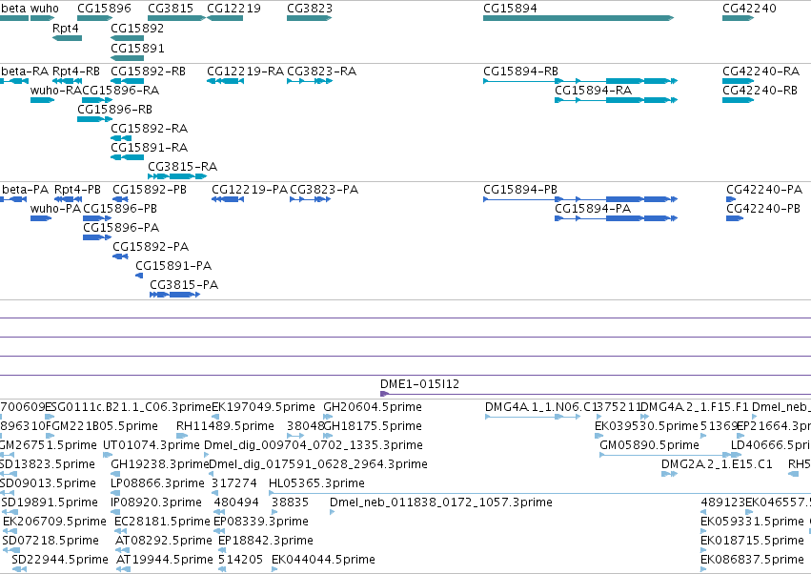The image size is (811, 574).
Task: Select the CG15892-RB transcript label
Action: tap(148, 71)
